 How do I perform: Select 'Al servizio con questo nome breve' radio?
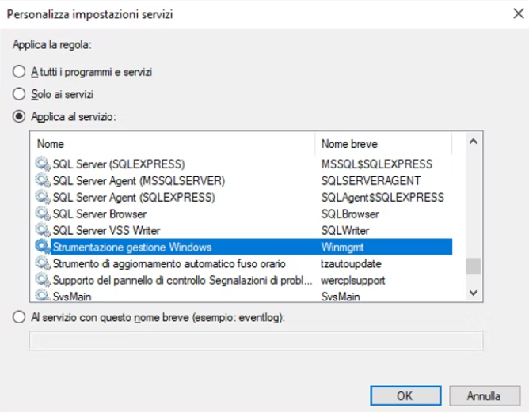pos(19,317)
